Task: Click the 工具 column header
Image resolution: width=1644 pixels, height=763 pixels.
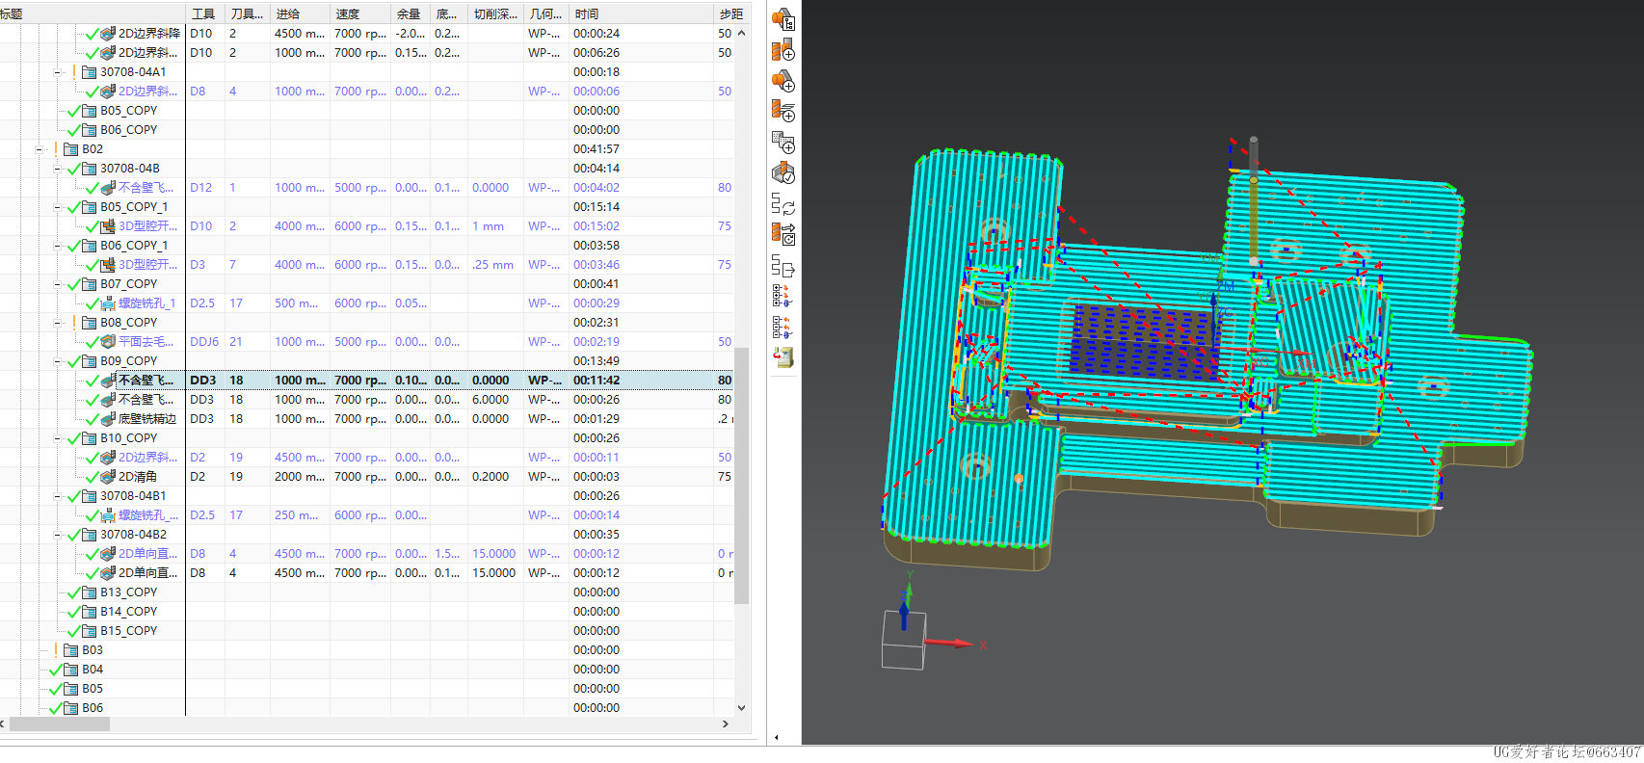Action: [x=205, y=13]
